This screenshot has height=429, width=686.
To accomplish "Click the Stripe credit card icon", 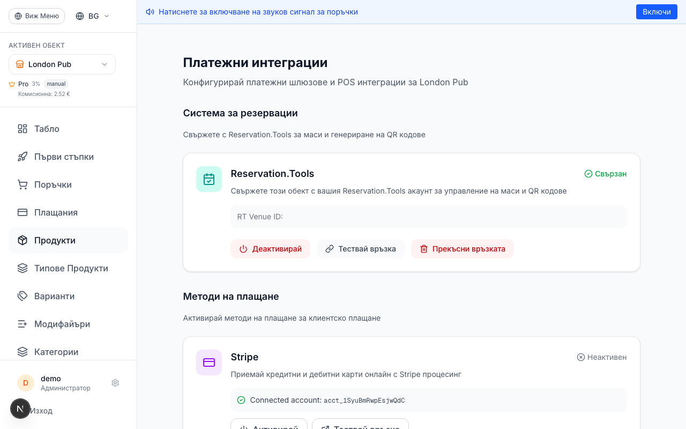I will coord(208,363).
